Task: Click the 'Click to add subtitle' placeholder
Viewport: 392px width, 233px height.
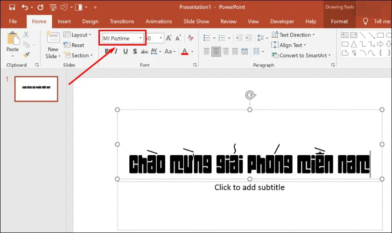Action: (250, 187)
